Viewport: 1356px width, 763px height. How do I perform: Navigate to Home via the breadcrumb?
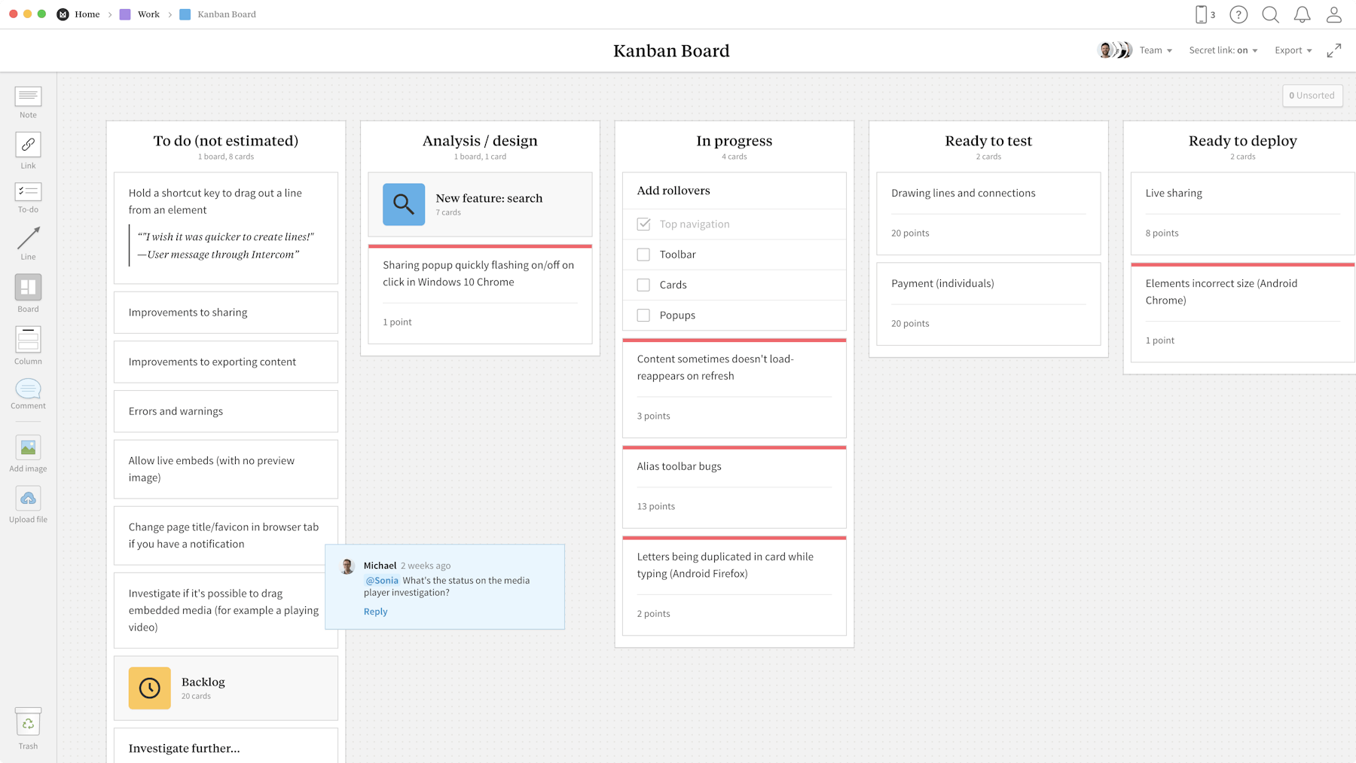coord(87,14)
